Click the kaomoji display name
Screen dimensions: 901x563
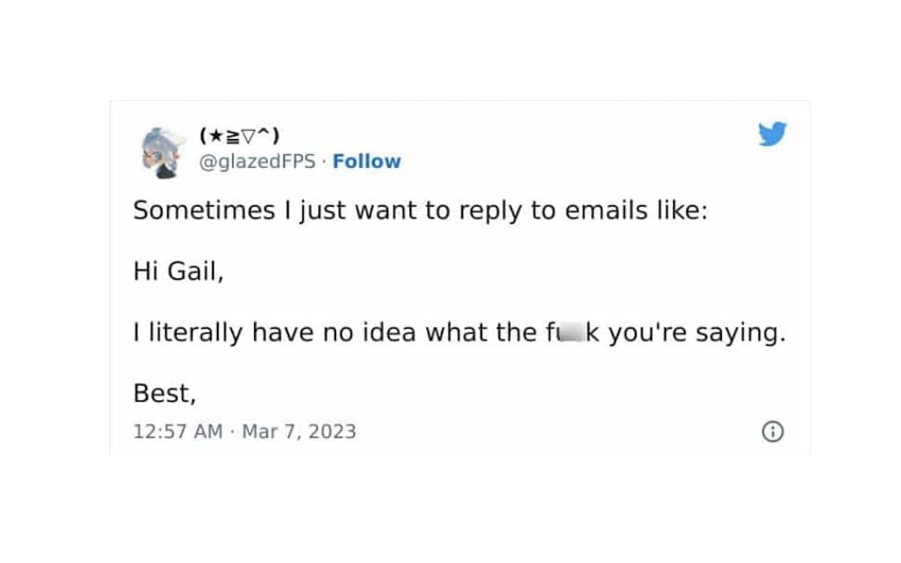239,136
